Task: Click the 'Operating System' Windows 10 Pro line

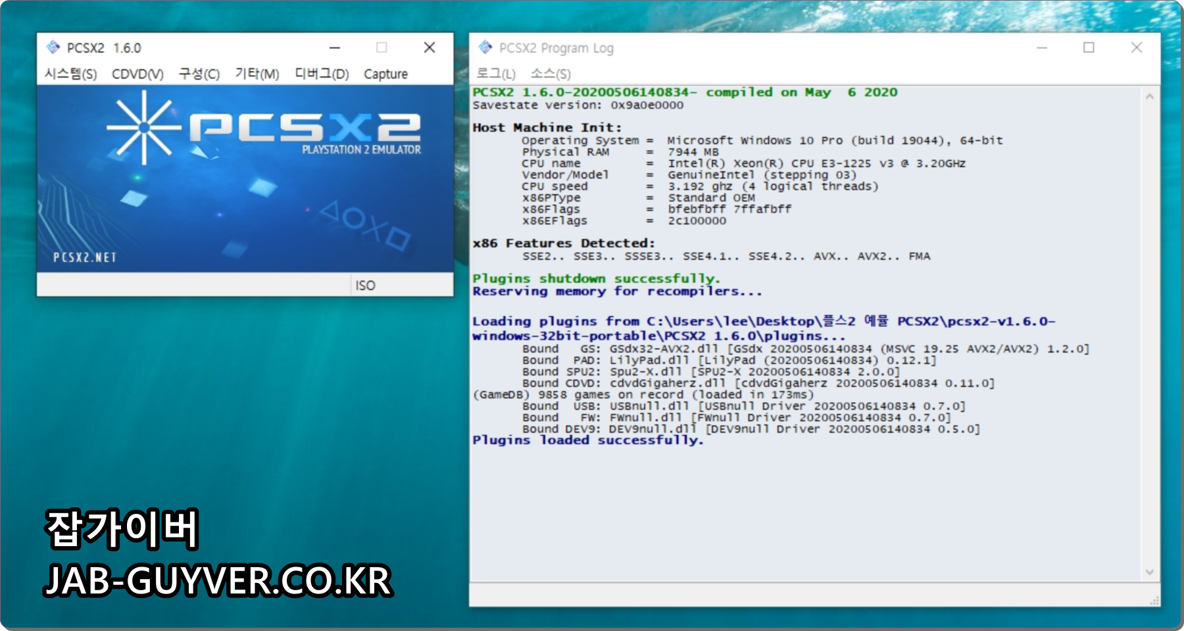Action: (762, 140)
